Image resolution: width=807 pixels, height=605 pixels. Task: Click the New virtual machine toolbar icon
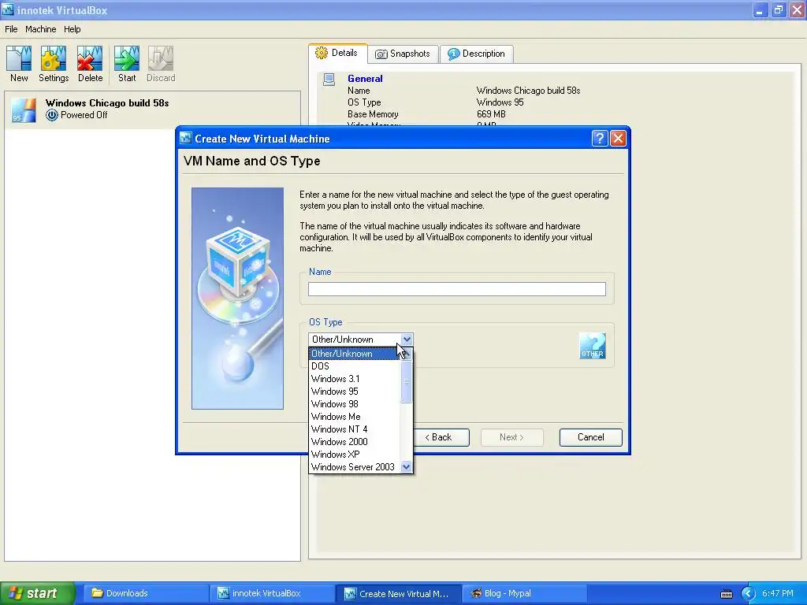click(19, 64)
